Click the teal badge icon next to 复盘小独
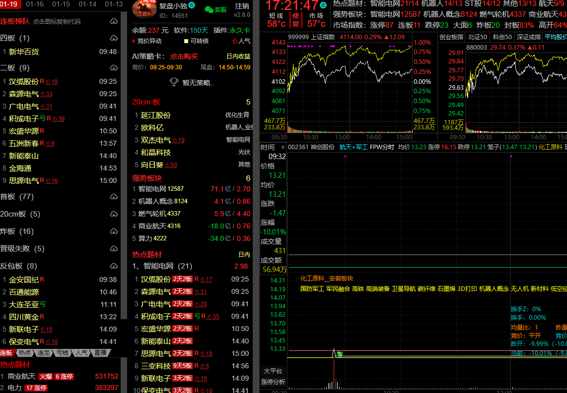 click(x=192, y=5)
